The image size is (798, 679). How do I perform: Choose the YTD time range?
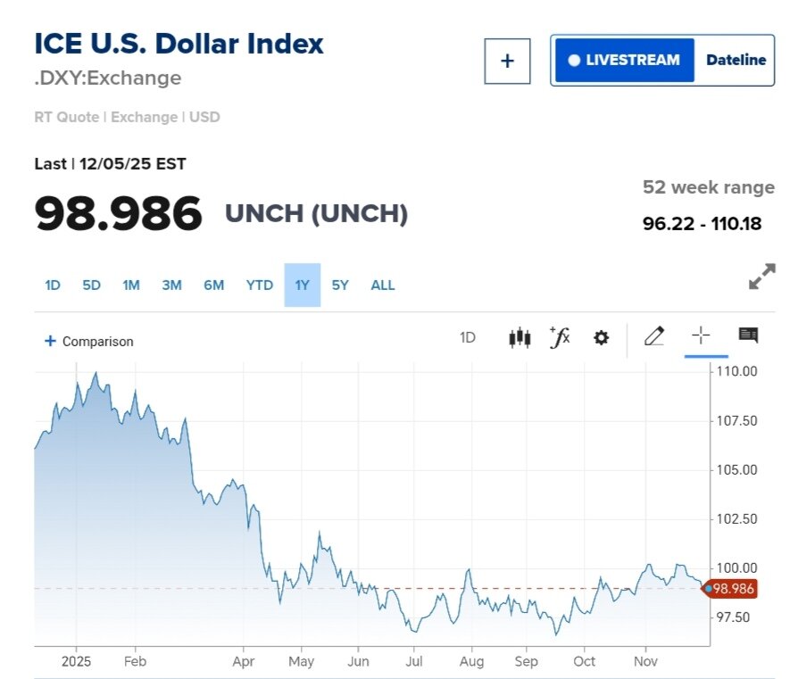pyautogui.click(x=260, y=286)
